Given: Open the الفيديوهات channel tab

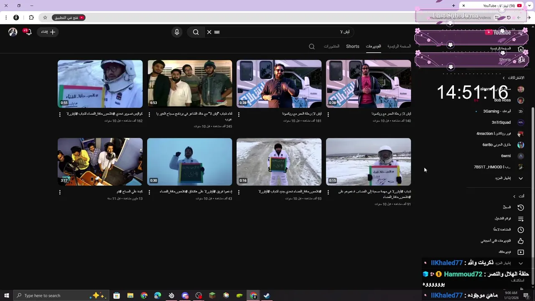Looking at the screenshot, I should [373, 46].
